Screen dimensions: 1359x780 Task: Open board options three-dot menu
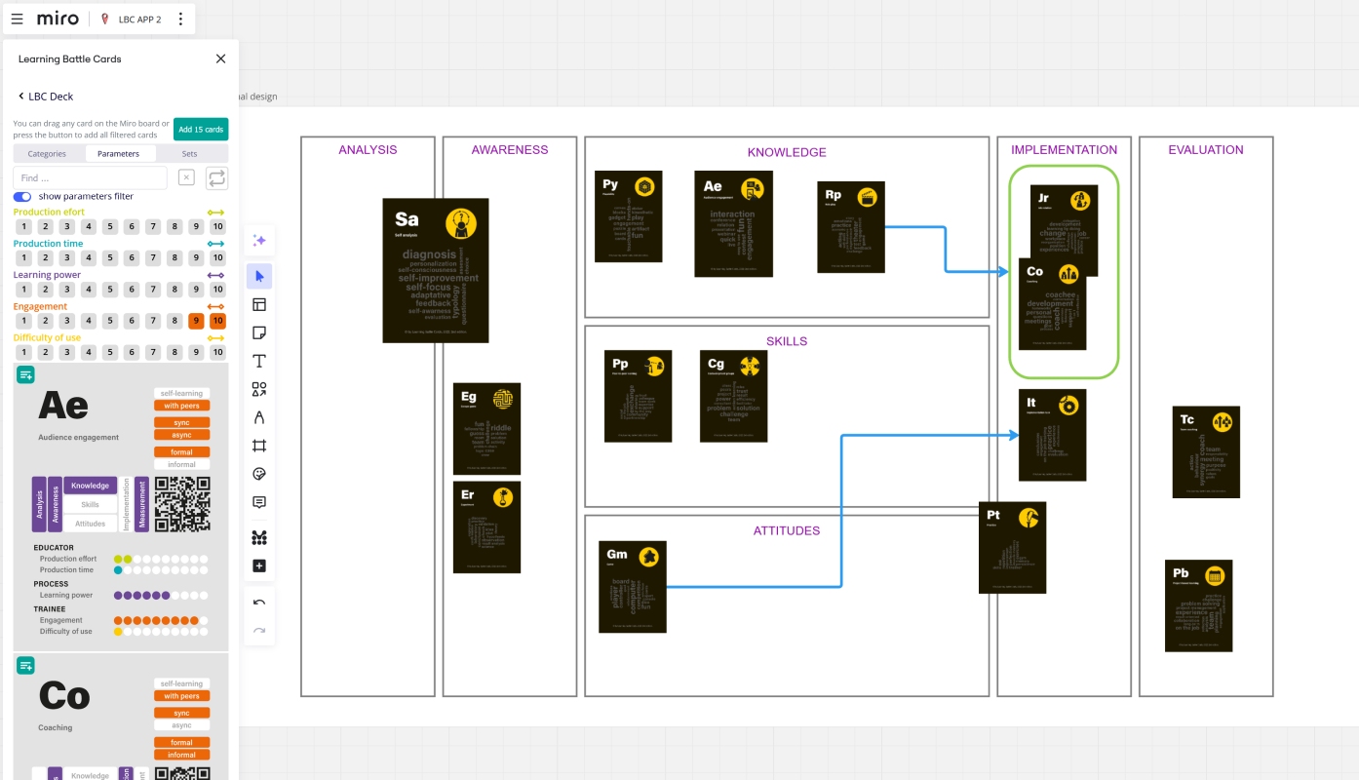180,19
